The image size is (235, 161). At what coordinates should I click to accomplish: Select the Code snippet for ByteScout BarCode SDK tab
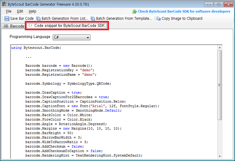click(67, 26)
